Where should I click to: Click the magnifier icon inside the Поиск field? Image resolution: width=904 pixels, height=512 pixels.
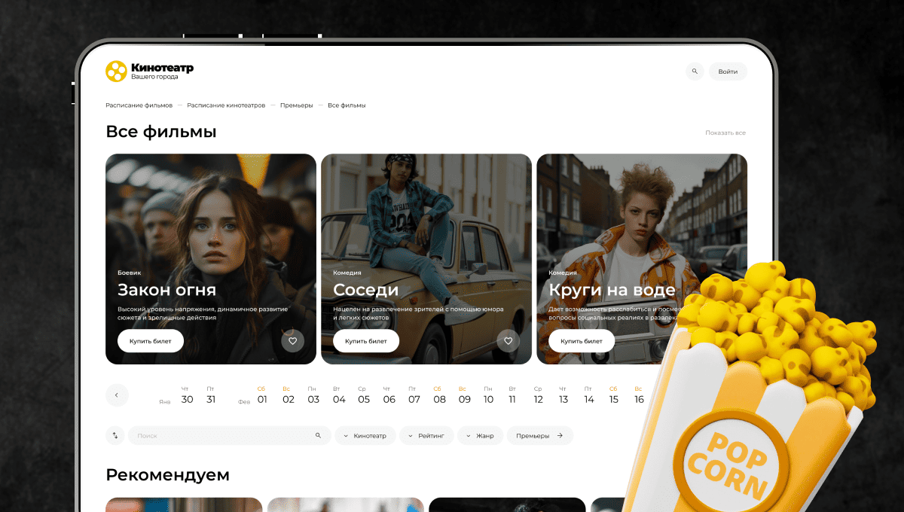pos(318,435)
